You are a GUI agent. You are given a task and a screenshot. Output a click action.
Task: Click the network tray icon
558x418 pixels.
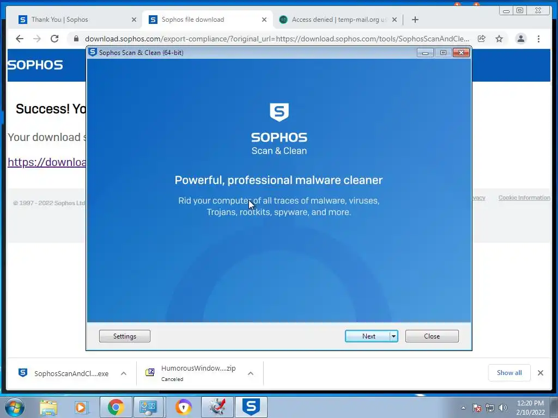(x=490, y=408)
